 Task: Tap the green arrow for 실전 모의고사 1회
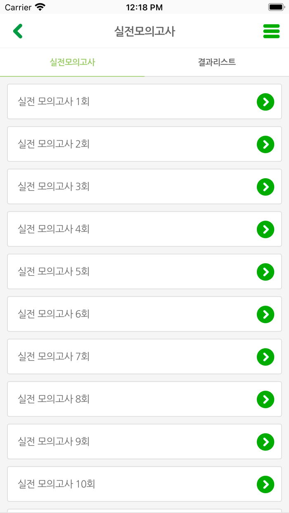click(265, 102)
